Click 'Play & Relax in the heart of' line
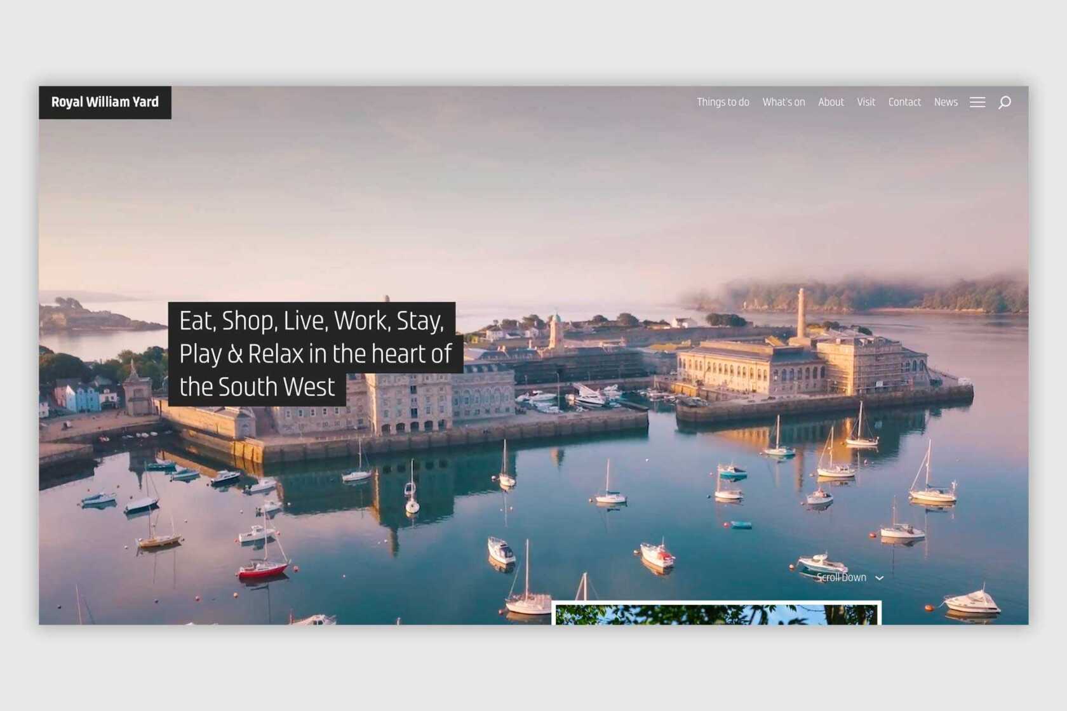Image resolution: width=1067 pixels, height=711 pixels. click(x=315, y=354)
